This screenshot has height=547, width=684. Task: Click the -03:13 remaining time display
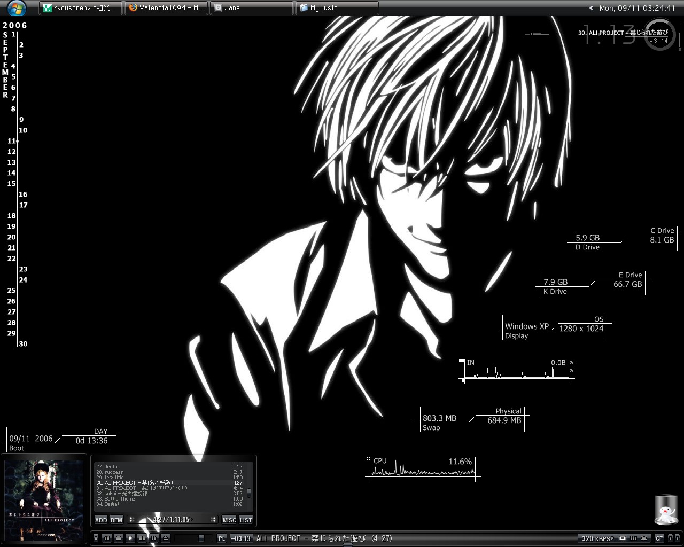[242, 538]
